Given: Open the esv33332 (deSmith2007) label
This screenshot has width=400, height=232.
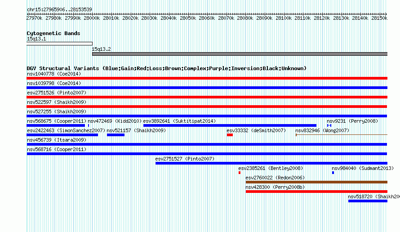Looking at the screenshot, I should (256, 130).
